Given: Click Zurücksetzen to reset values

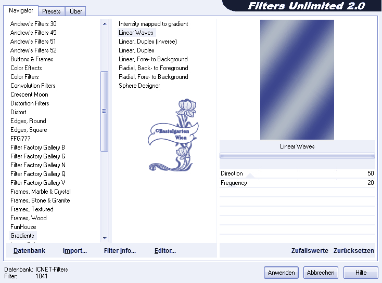Looking at the screenshot, I should pyautogui.click(x=353, y=251).
